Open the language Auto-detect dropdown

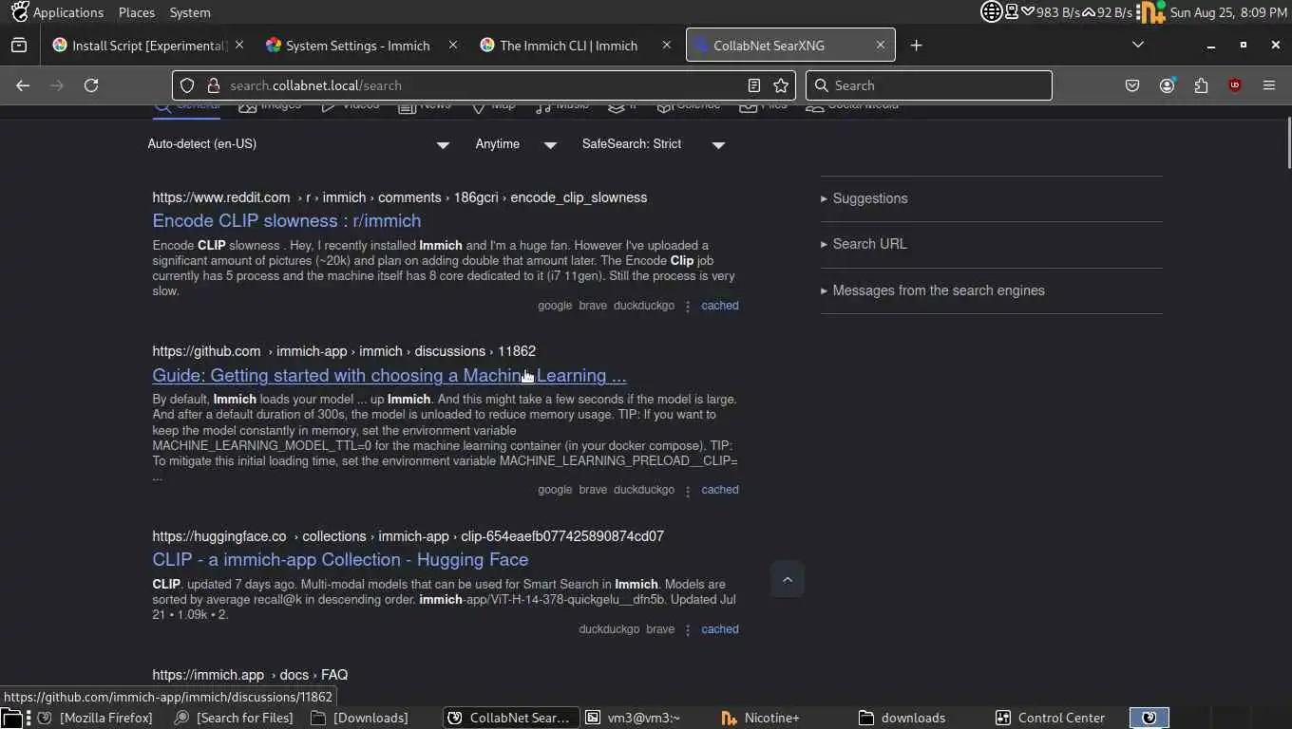pos(298,144)
